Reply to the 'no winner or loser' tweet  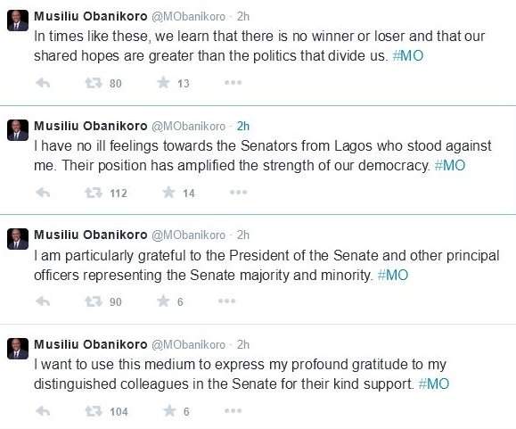pos(43,83)
